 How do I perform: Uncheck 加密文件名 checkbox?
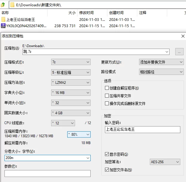[x=107, y=170]
